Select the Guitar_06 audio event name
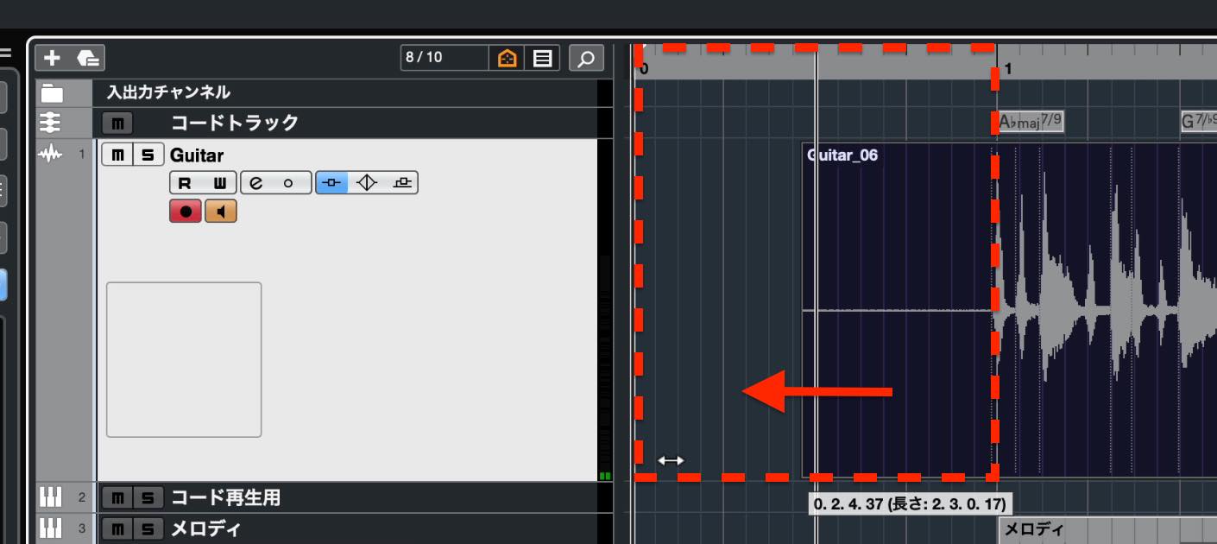The image size is (1217, 544). (842, 155)
